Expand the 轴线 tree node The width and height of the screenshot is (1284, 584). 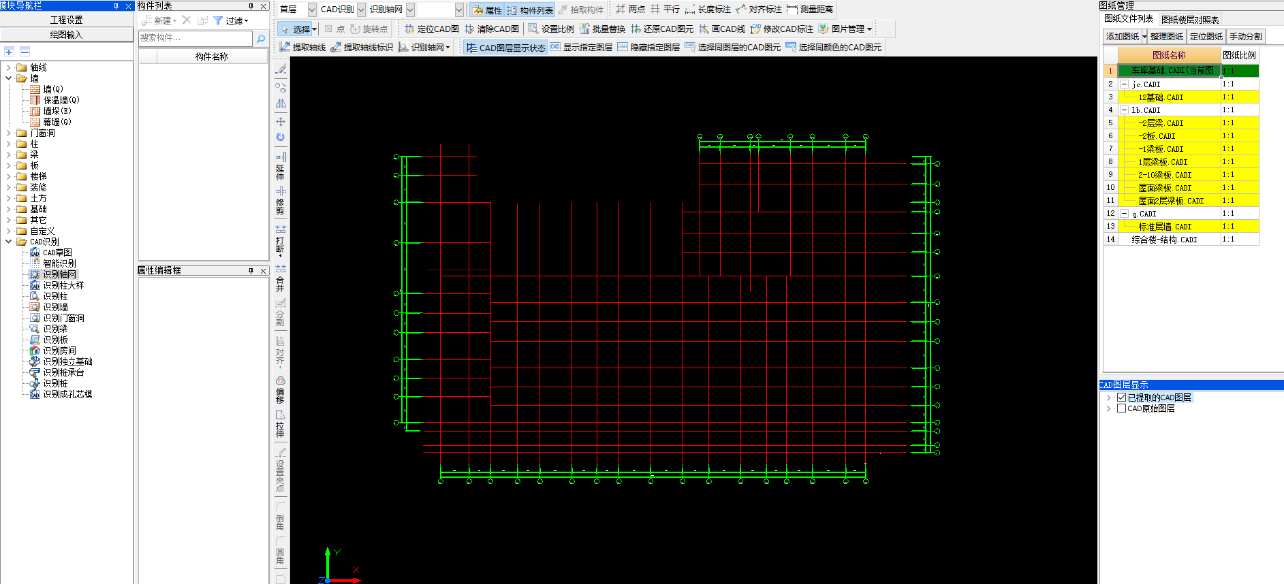(x=9, y=67)
